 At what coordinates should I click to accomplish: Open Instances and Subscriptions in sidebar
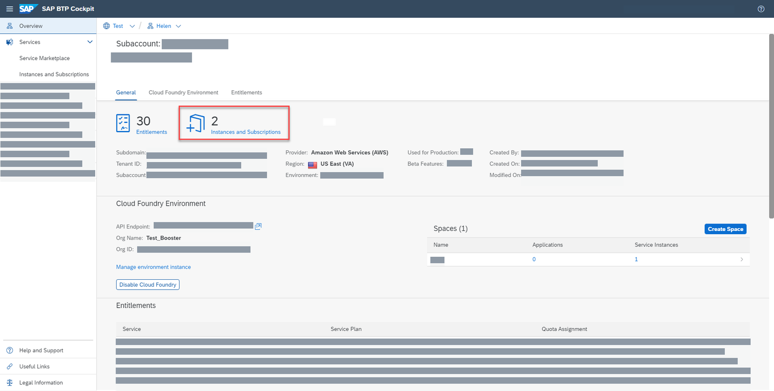[54, 74]
